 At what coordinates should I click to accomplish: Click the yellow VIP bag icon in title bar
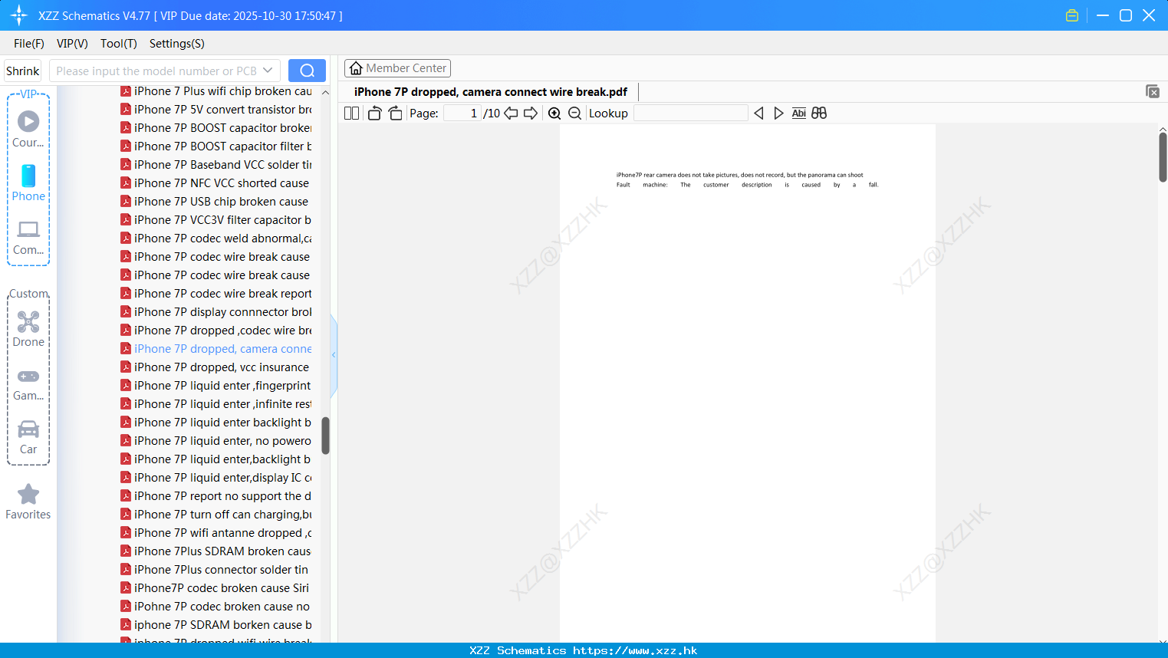[1072, 15]
